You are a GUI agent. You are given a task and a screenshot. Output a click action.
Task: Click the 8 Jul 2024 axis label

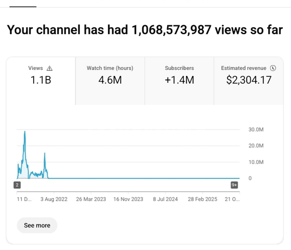click(165, 199)
